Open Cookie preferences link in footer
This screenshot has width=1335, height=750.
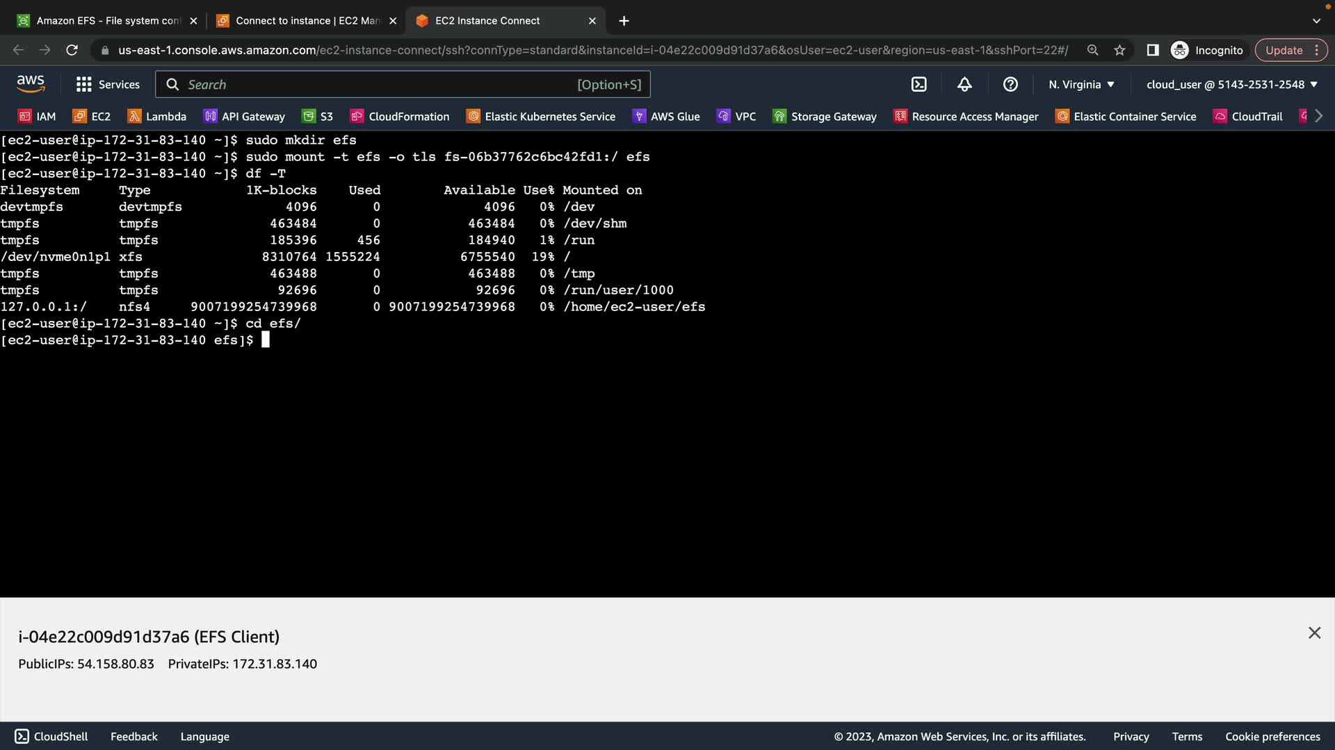[1272, 736]
